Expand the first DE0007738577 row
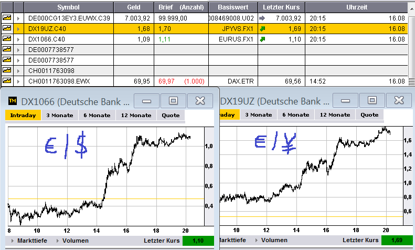 click(x=18, y=50)
